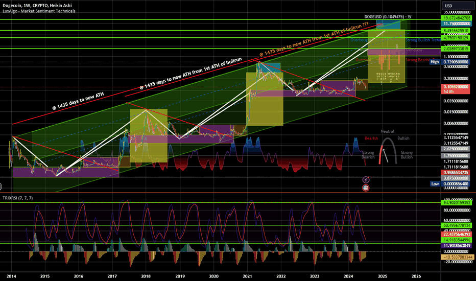Click the 2020 time axis label

click(213, 276)
